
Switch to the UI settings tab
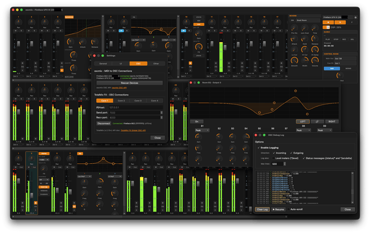click(x=121, y=64)
